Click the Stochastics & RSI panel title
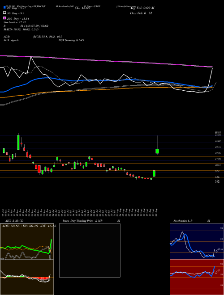The image size is (224, 295). (192, 221)
